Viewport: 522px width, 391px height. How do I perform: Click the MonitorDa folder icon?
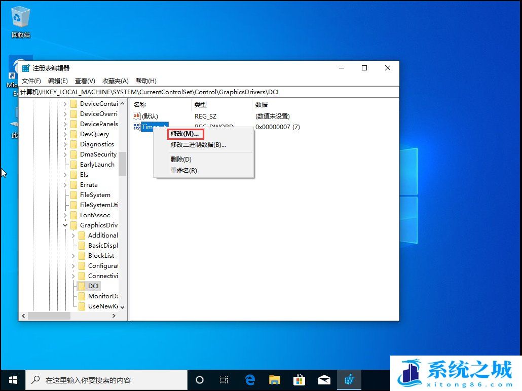(x=82, y=296)
